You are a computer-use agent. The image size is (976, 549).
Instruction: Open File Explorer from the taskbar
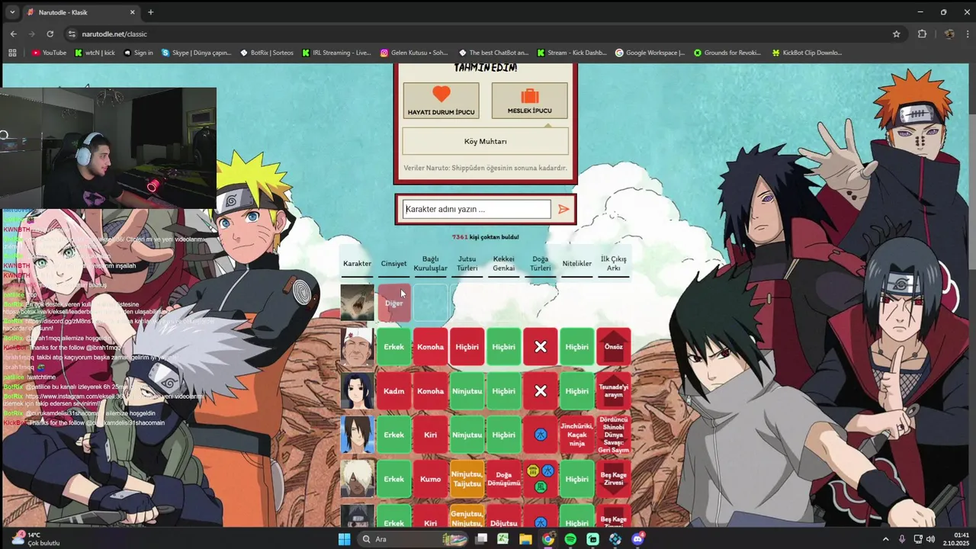point(525,539)
